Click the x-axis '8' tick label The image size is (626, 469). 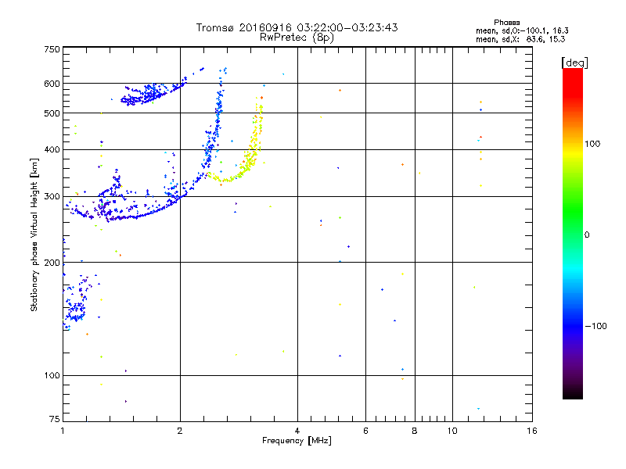[x=415, y=431]
